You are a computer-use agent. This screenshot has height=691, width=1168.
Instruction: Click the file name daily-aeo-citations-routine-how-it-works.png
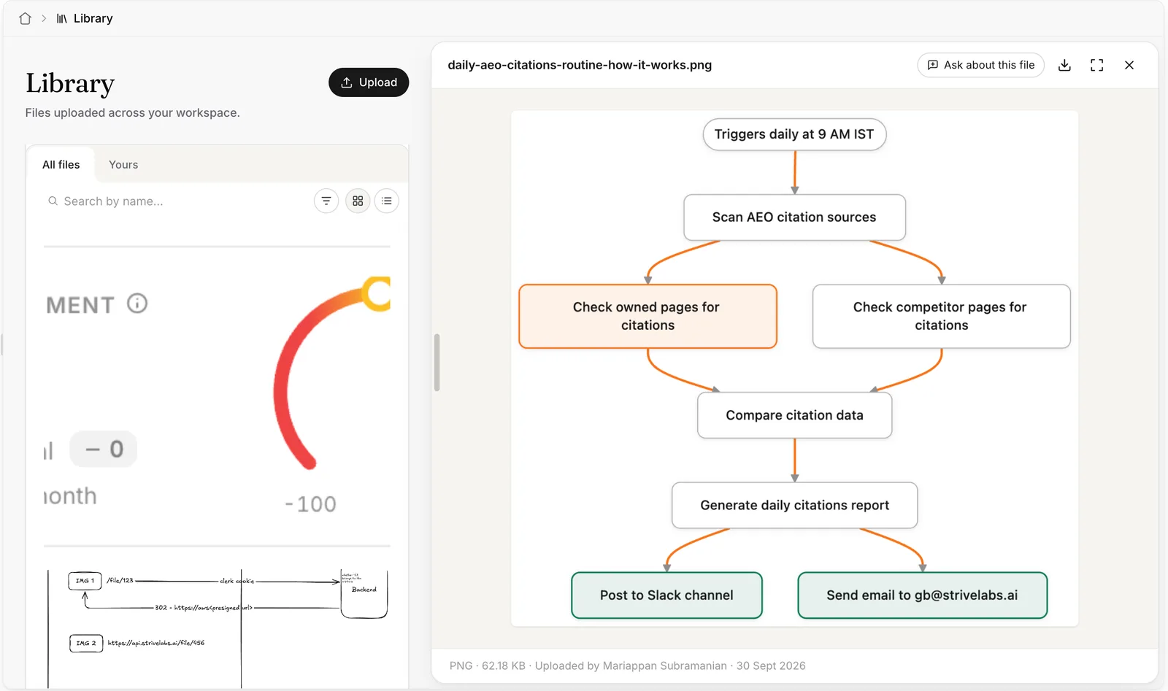[x=580, y=65]
